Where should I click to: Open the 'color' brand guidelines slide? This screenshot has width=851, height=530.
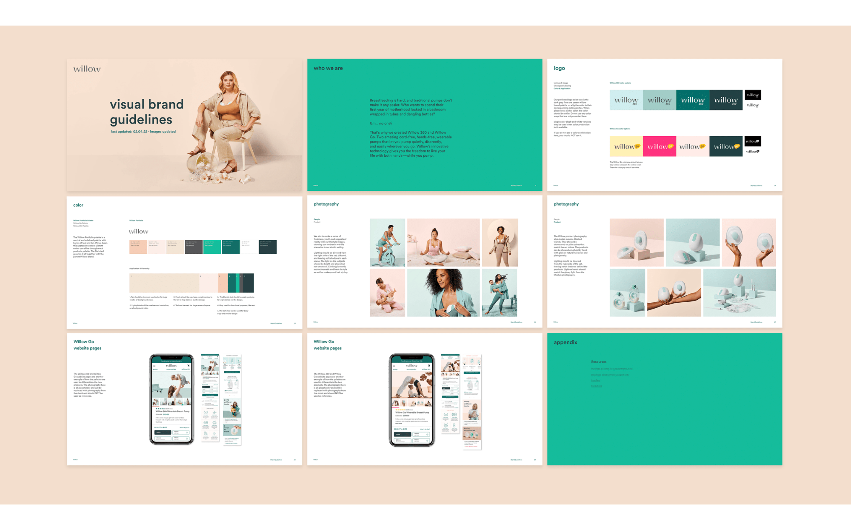pos(181,262)
